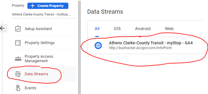This screenshot has width=208, height=94.
Task: Click the Data Streams lines icon
Action: pyautogui.click(x=18, y=74)
